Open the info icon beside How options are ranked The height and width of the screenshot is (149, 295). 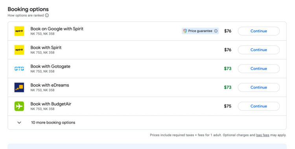pos(47,15)
